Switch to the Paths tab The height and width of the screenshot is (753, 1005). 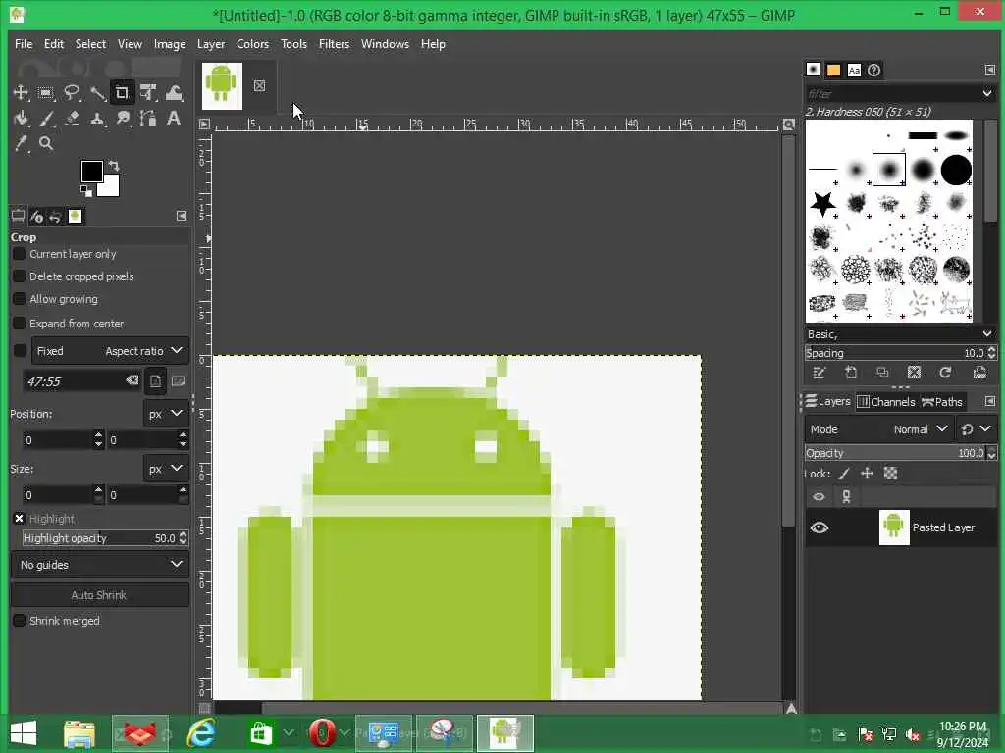(x=942, y=402)
